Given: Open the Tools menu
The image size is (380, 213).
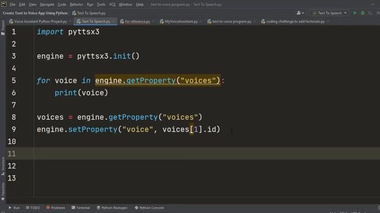Looking at the screenshot, I should (101, 5).
